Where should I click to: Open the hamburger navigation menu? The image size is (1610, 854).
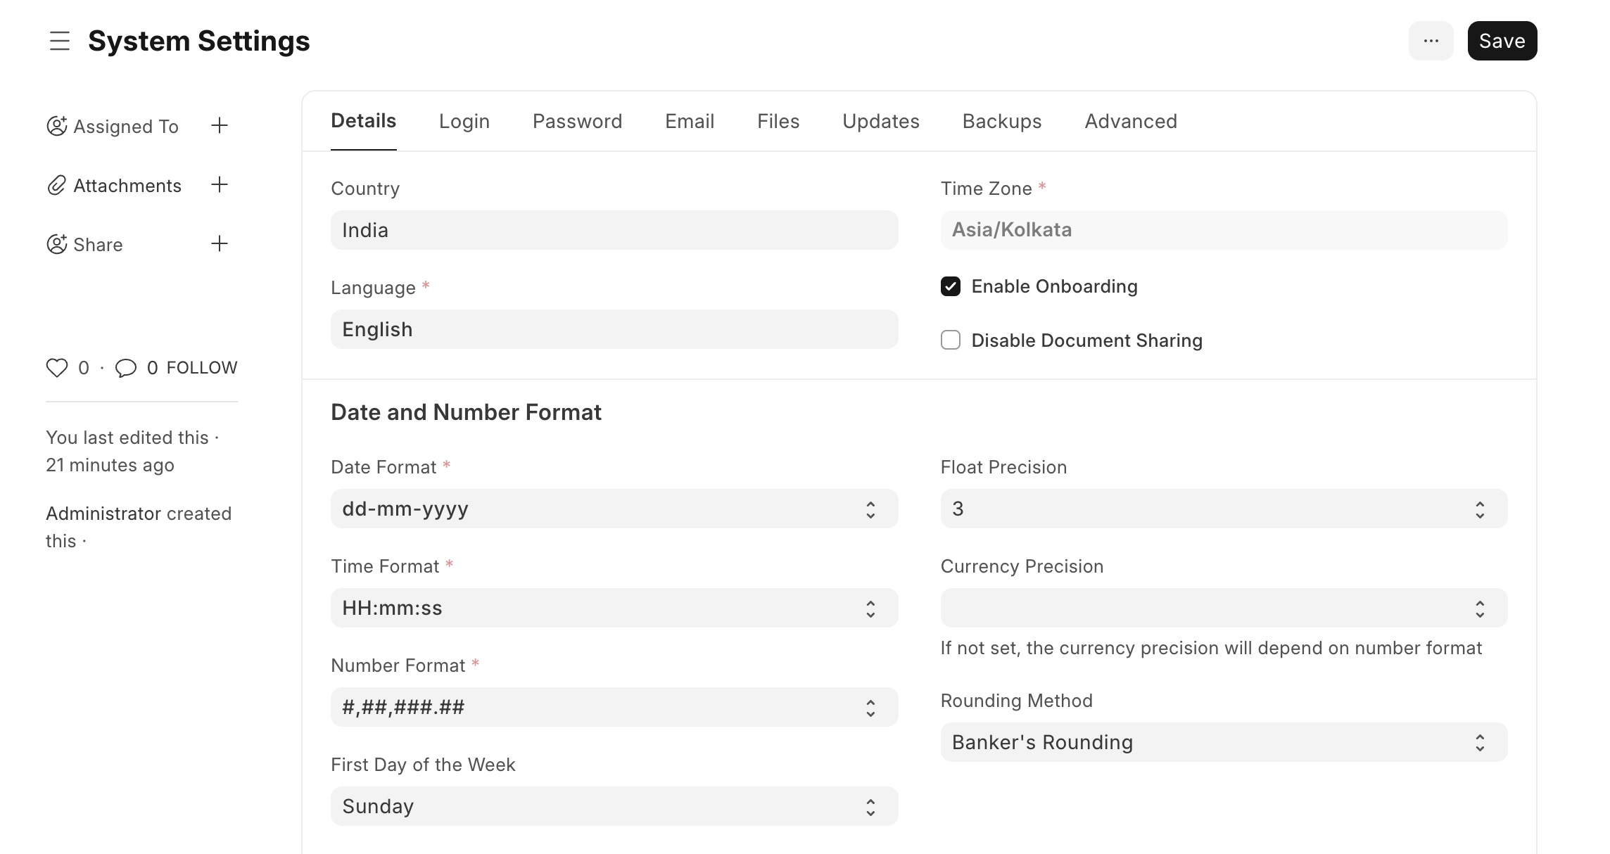(x=59, y=41)
